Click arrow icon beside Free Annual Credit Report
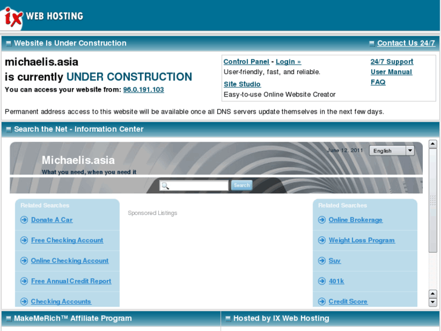The height and width of the screenshot is (331, 441). (24, 281)
